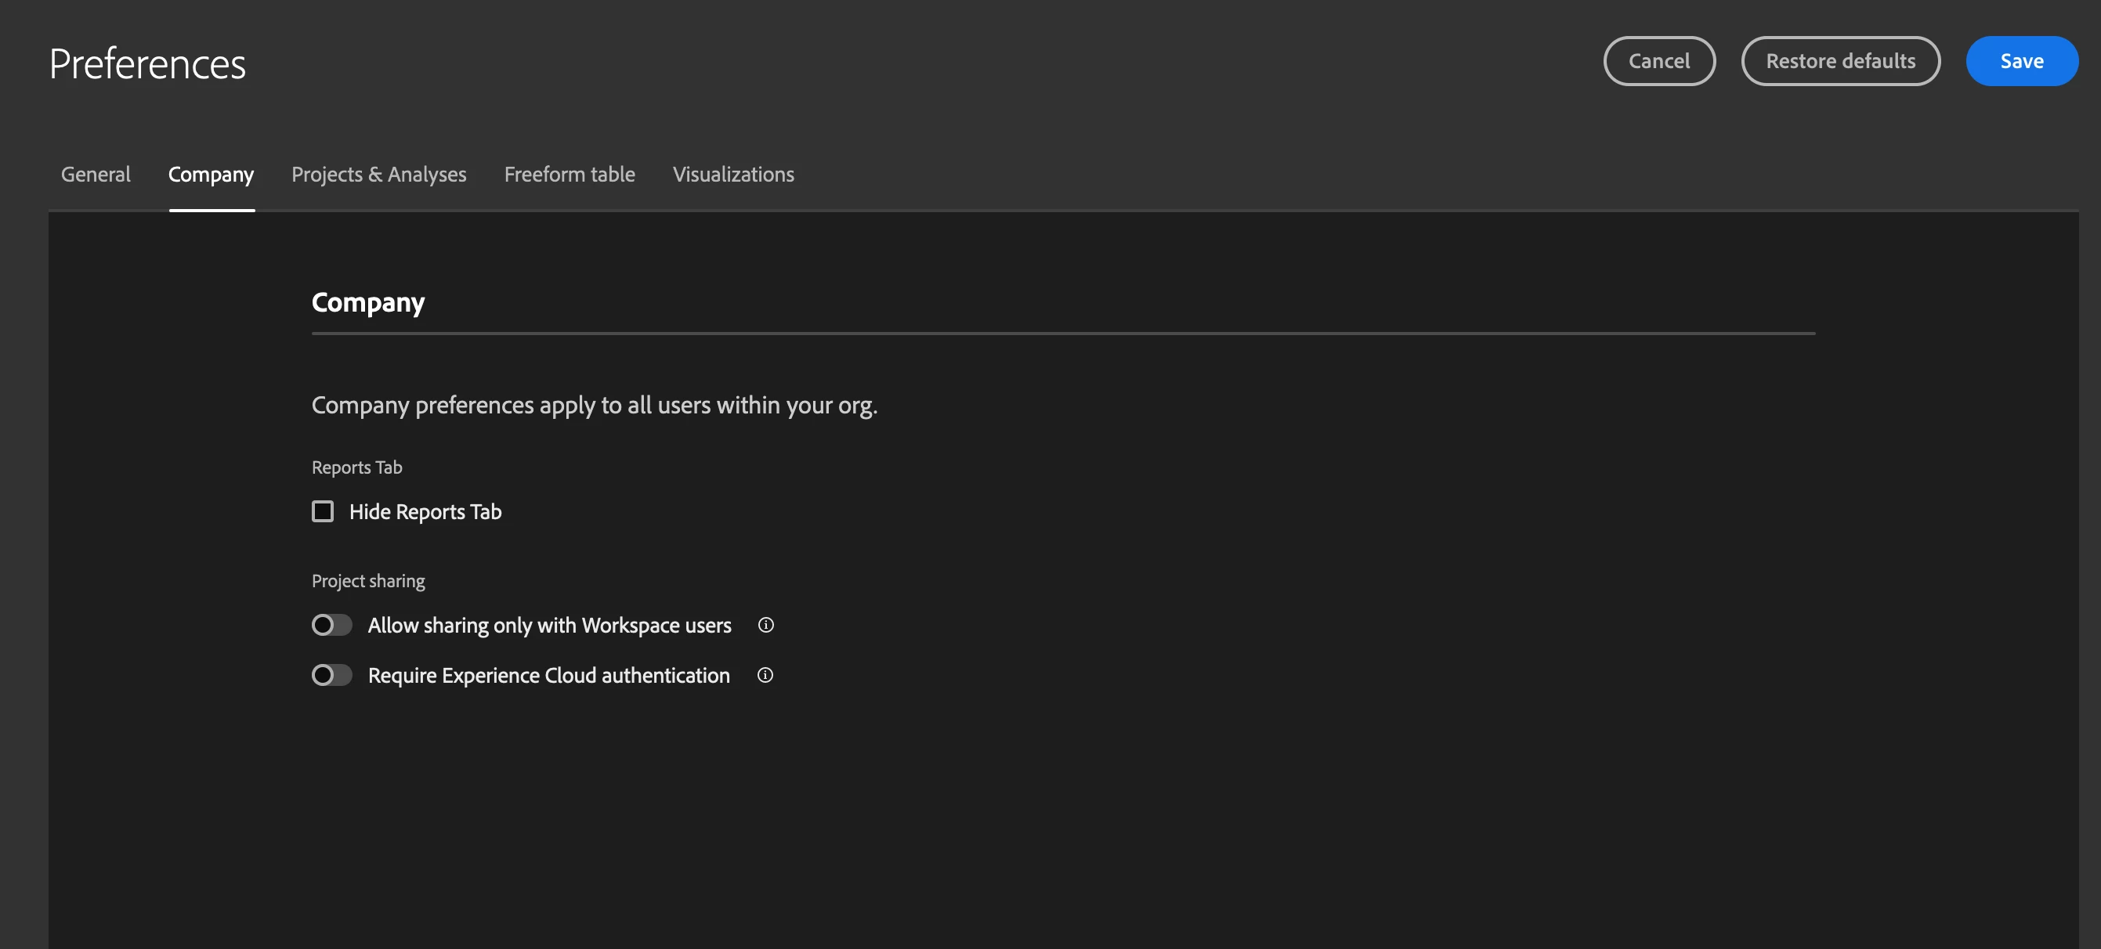This screenshot has height=949, width=2101.
Task: Check the Hide Reports Tab checkbox
Action: (x=323, y=511)
